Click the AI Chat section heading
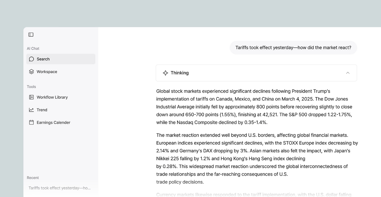This screenshot has height=197, width=381. click(33, 49)
